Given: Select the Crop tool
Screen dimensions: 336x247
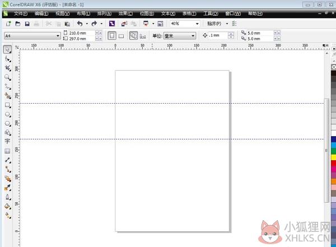Looking at the screenshot, I should point(8,68).
